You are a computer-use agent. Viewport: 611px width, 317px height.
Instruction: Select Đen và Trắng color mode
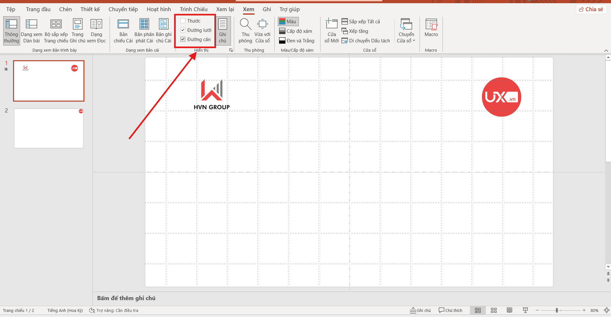coord(297,41)
